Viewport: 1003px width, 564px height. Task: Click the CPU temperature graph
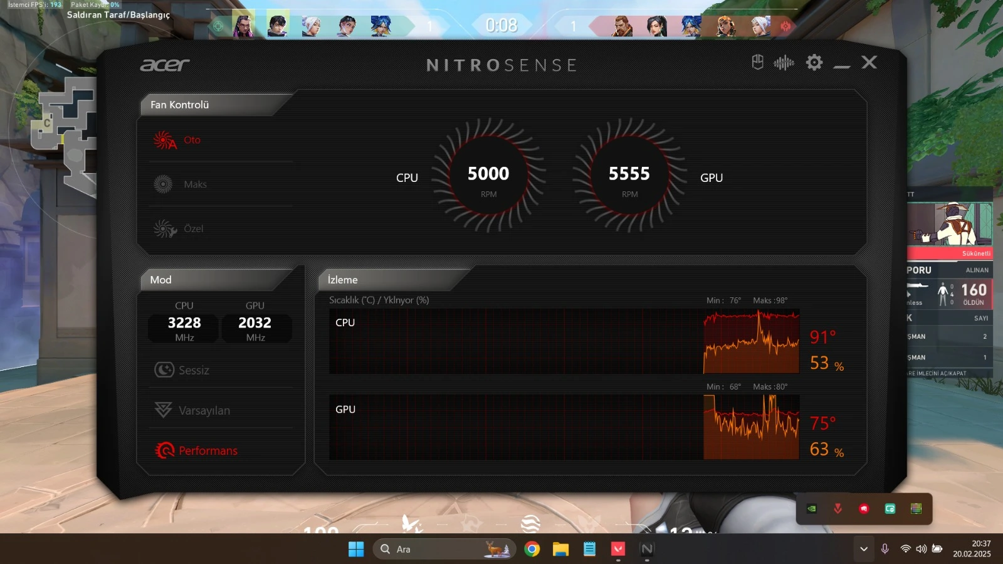564,341
